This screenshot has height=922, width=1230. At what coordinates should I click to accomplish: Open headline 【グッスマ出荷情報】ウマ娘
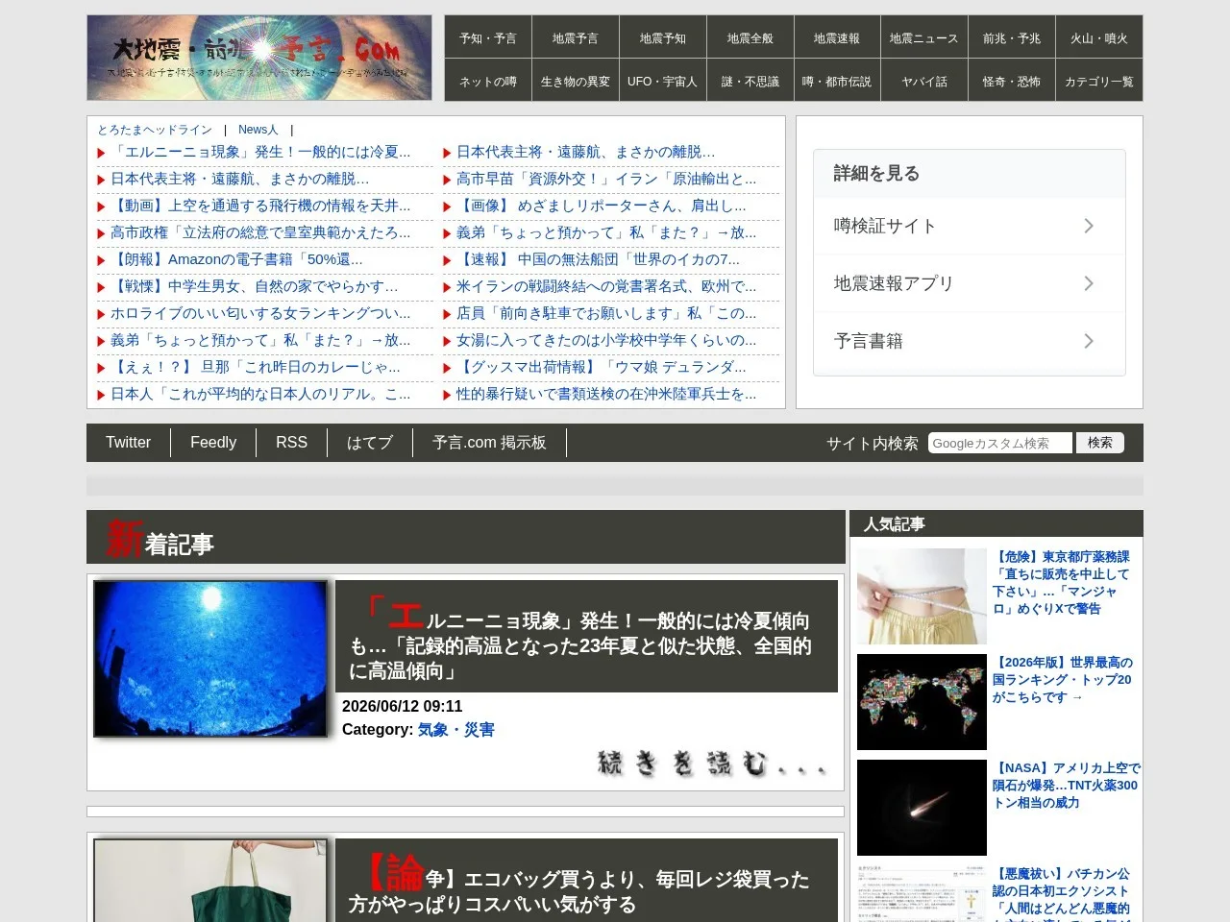(602, 367)
